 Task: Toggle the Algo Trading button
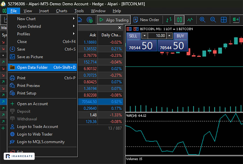(x=114, y=20)
